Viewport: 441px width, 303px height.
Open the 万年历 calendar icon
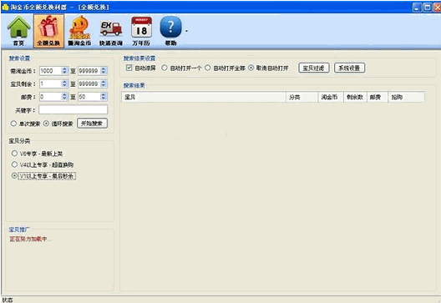[141, 31]
